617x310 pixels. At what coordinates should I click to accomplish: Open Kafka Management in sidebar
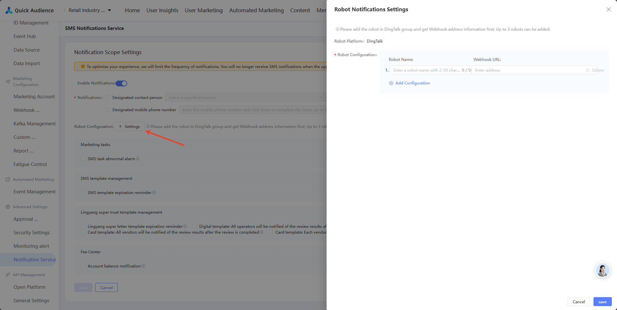35,124
